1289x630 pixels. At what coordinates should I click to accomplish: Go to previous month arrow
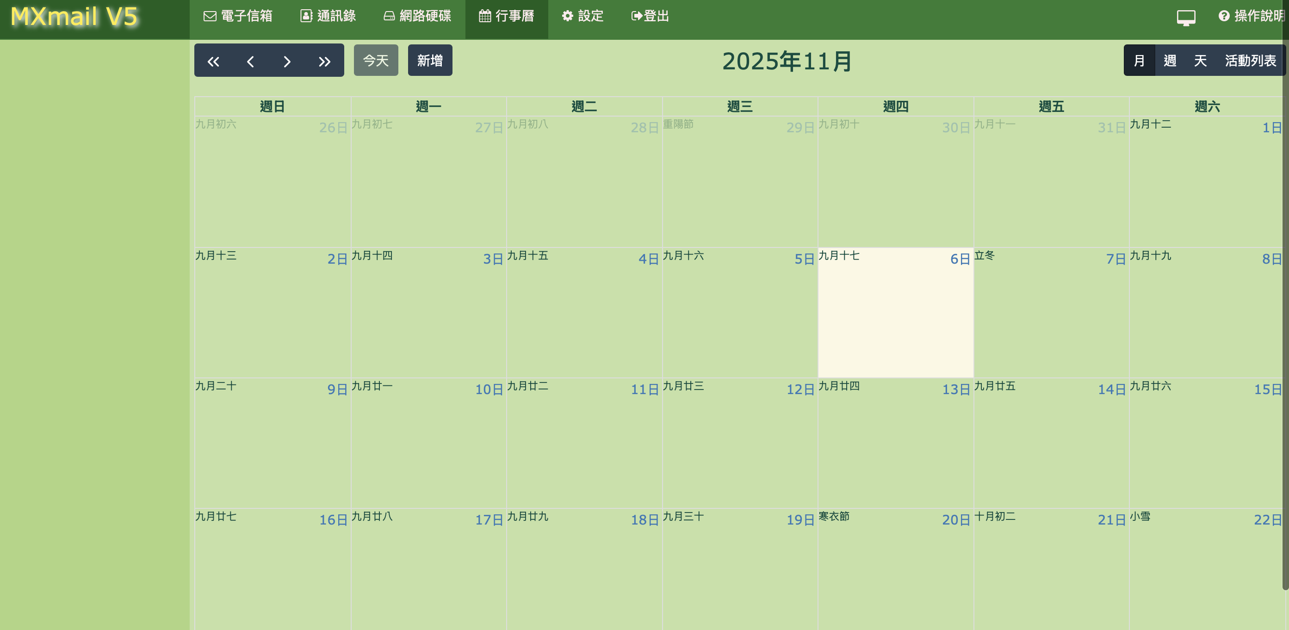pos(250,61)
